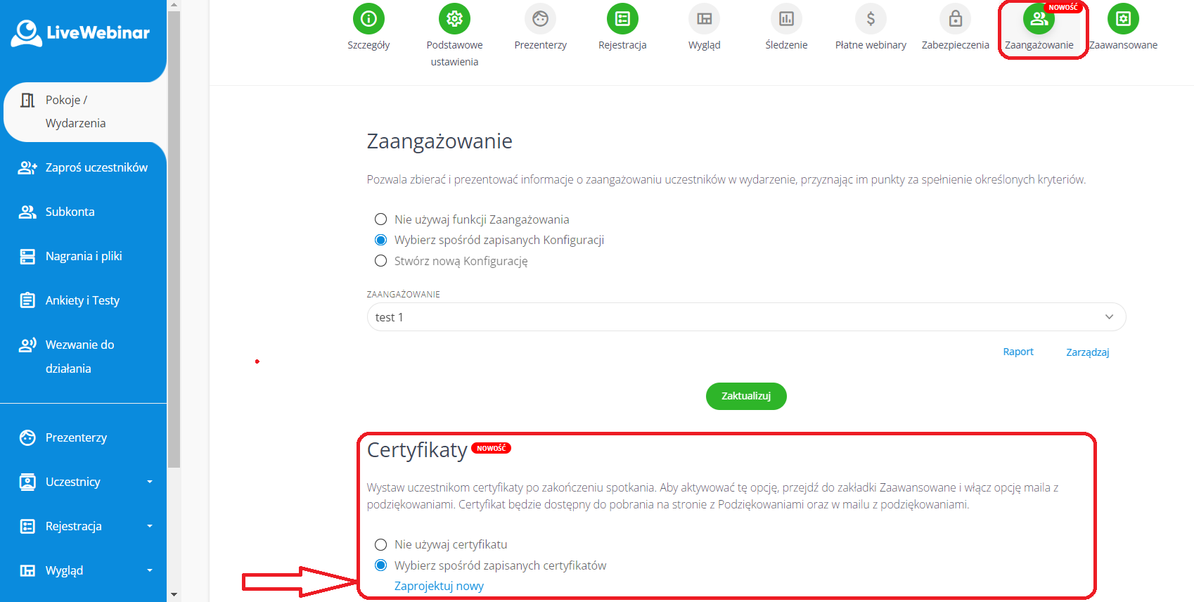Viewport: 1194px width, 602px height.
Task: Click the LiveWebinar logo
Action: 80,33
